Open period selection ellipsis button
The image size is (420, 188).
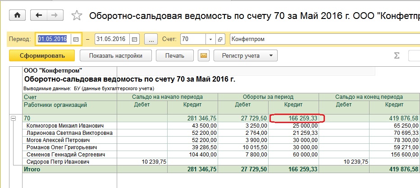pyautogui.click(x=151, y=39)
